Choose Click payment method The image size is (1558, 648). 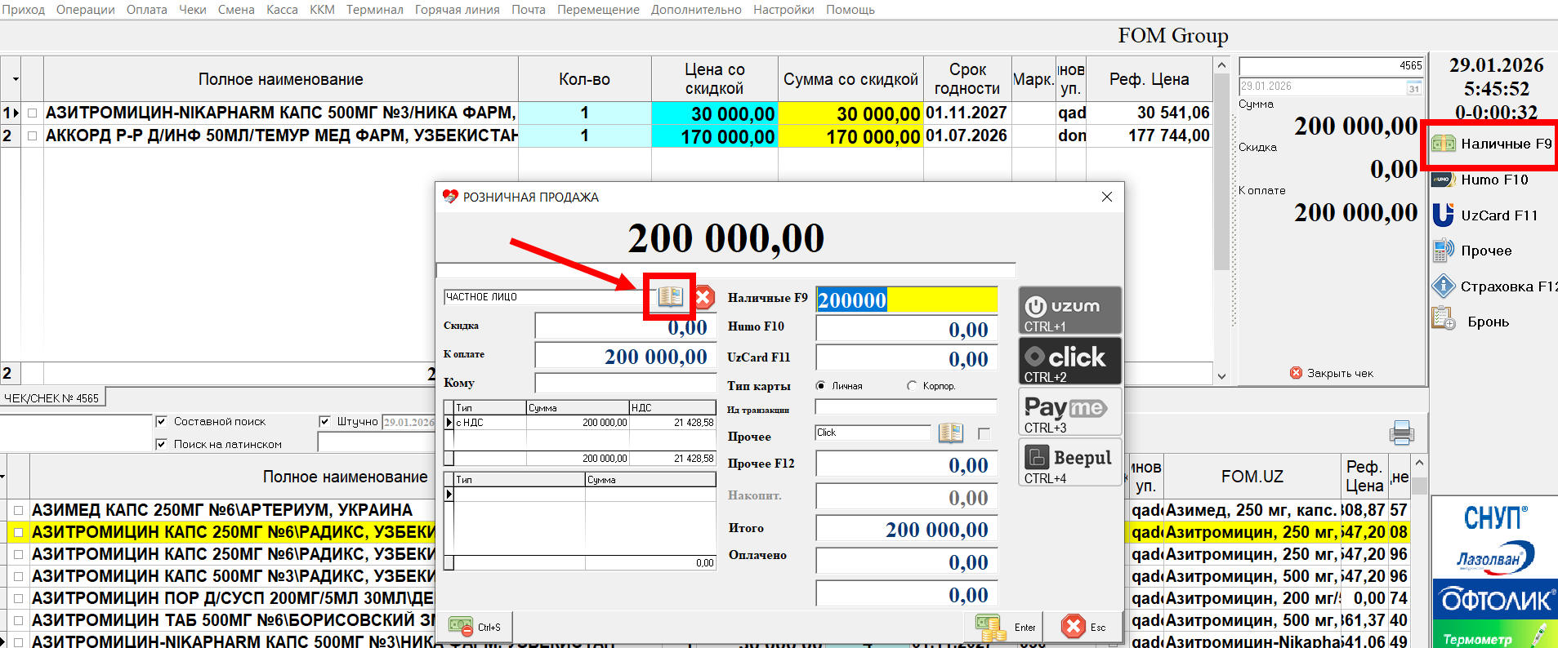click(x=1069, y=361)
